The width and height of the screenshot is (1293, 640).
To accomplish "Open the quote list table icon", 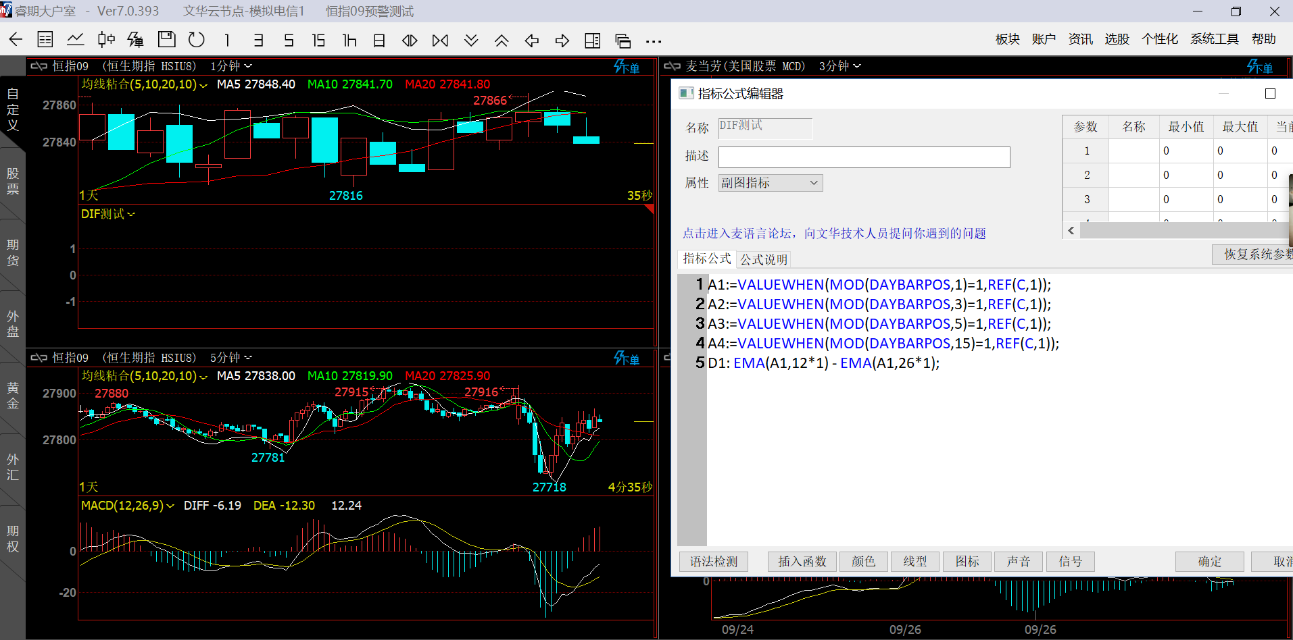I will tap(45, 40).
